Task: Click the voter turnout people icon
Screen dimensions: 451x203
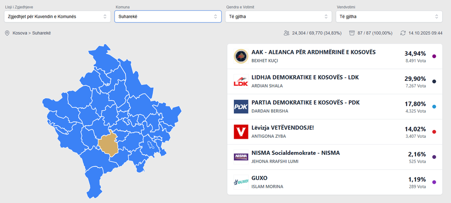Action: point(287,34)
